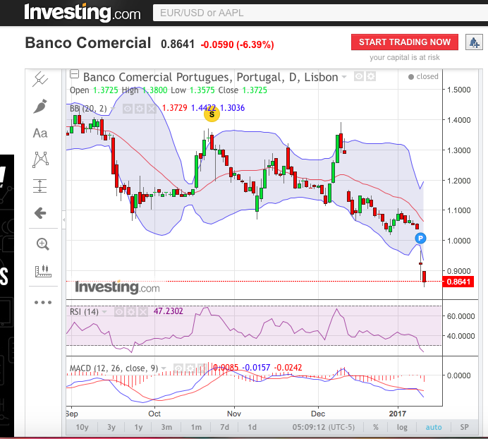
Task: Open the three-dots more tools menu
Action: pyautogui.click(x=43, y=302)
